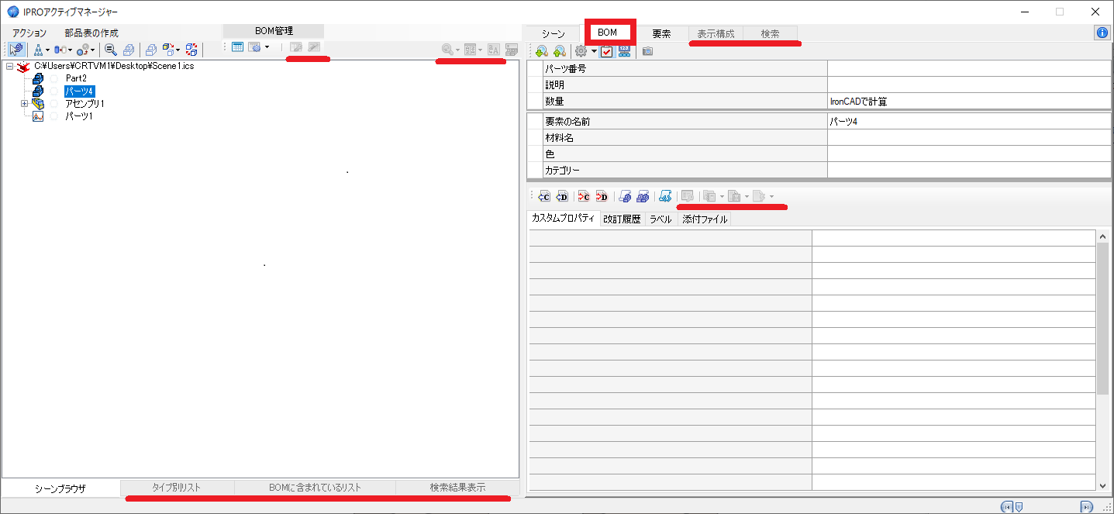Click the camera icon in BOM toolbar

tap(647, 51)
